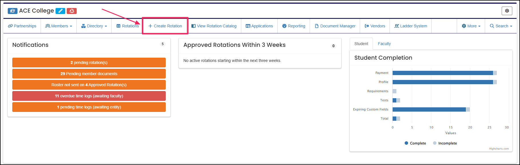Click the ACE College title text
The image size is (520, 165).
point(36,11)
